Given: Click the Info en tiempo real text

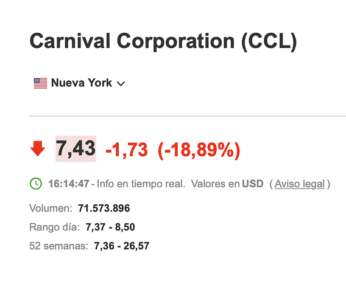Looking at the screenshot, I should point(141,184).
